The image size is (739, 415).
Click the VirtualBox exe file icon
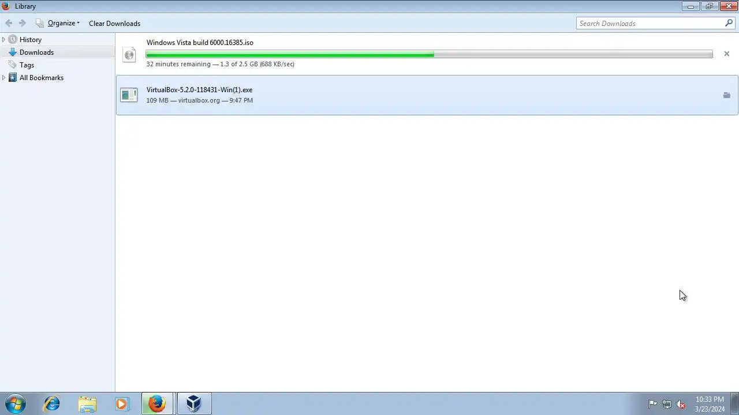[129, 95]
